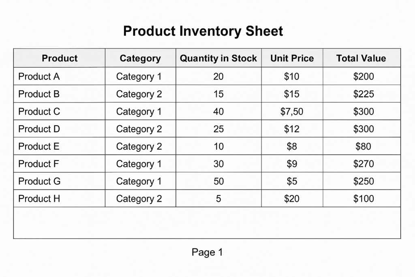
Task: Click Product H's Category 2 cell
Action: (x=140, y=199)
